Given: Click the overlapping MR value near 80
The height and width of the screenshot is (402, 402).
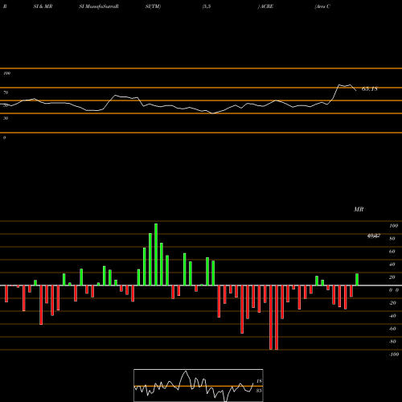Looking at the screenshot, I should click(x=374, y=236).
